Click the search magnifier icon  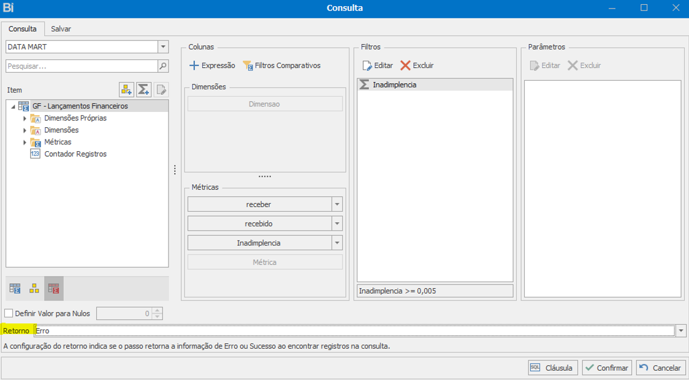163,66
